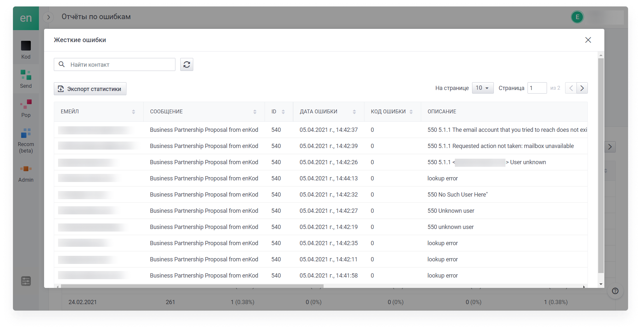Click ID 540 in 14:42:32 row
The image size is (641, 330).
pos(276,195)
